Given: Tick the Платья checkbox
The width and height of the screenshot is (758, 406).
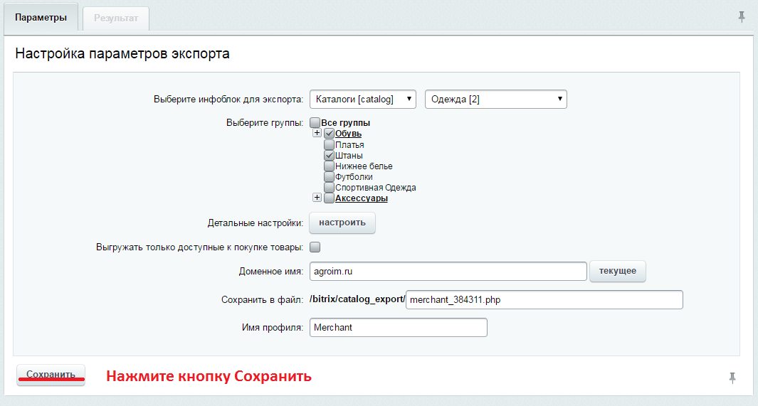Looking at the screenshot, I should pyautogui.click(x=330, y=144).
